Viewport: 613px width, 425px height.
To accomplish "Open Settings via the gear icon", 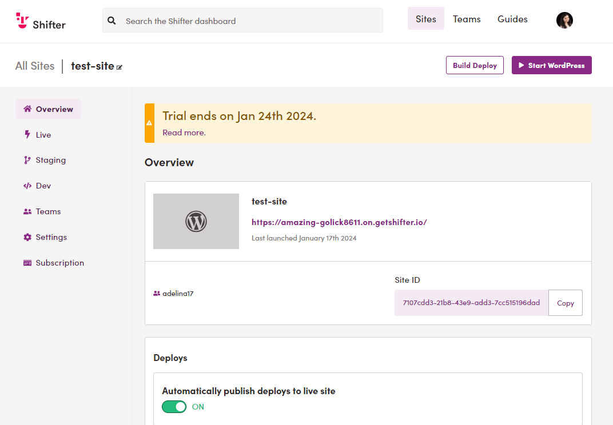I will pos(27,237).
